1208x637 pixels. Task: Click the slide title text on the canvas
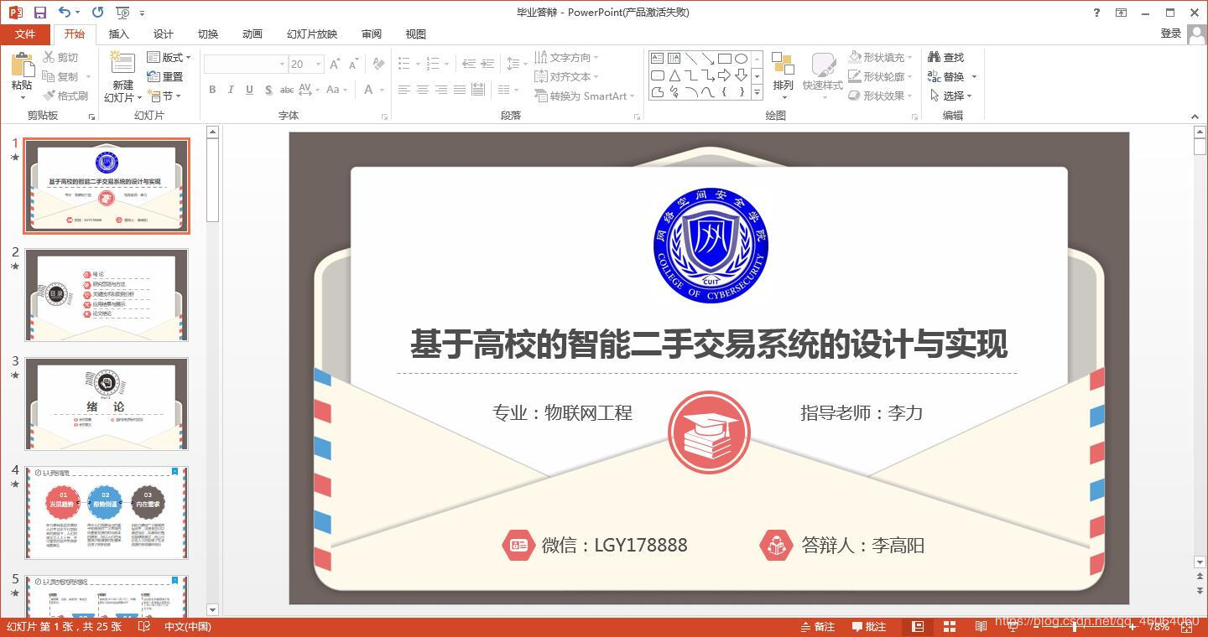click(x=708, y=344)
